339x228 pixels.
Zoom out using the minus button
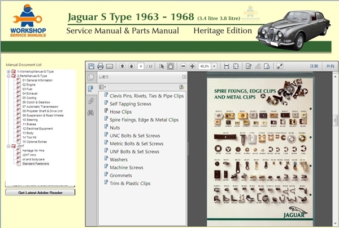click(x=183, y=66)
